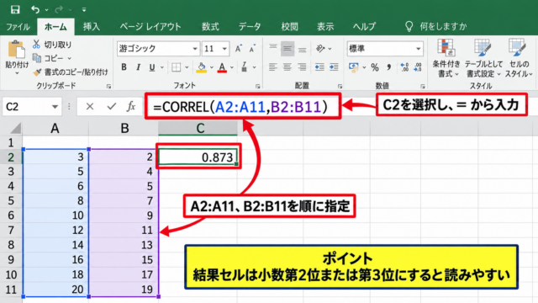
Task: Select cell C2 showing 0.873
Action: tap(198, 157)
